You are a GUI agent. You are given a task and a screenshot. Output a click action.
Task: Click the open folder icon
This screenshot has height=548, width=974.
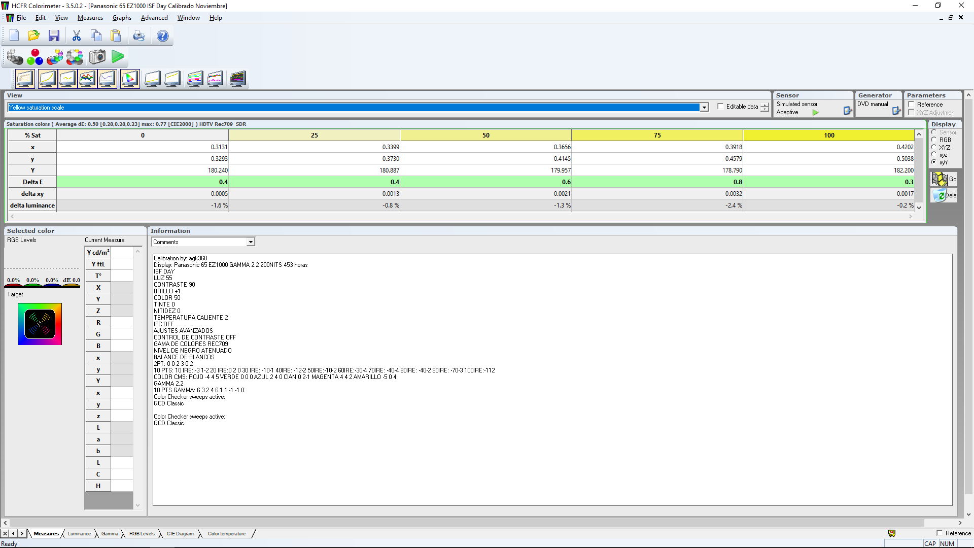point(33,36)
